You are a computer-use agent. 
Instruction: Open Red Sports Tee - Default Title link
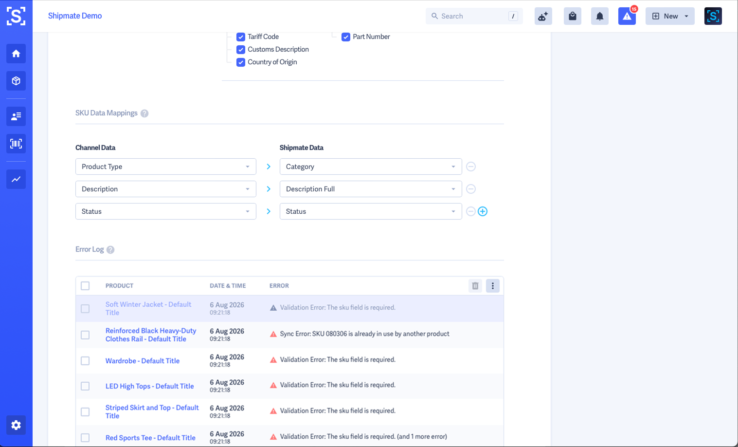150,438
